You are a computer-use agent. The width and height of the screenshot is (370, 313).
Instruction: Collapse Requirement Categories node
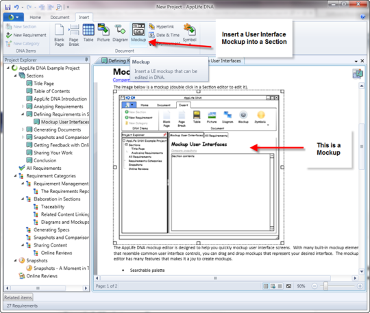pyautogui.click(x=15, y=176)
